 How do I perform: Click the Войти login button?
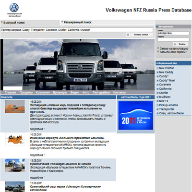(x=180, y=44)
